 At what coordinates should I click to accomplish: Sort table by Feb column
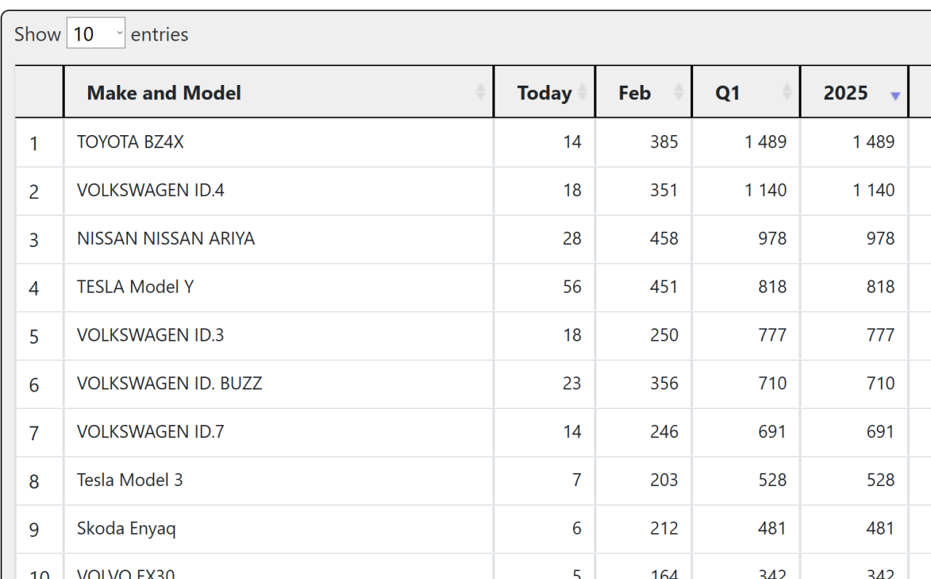634,93
